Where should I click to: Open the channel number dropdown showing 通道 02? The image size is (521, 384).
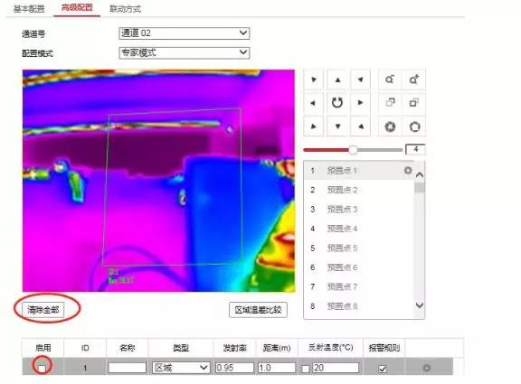[x=185, y=33]
